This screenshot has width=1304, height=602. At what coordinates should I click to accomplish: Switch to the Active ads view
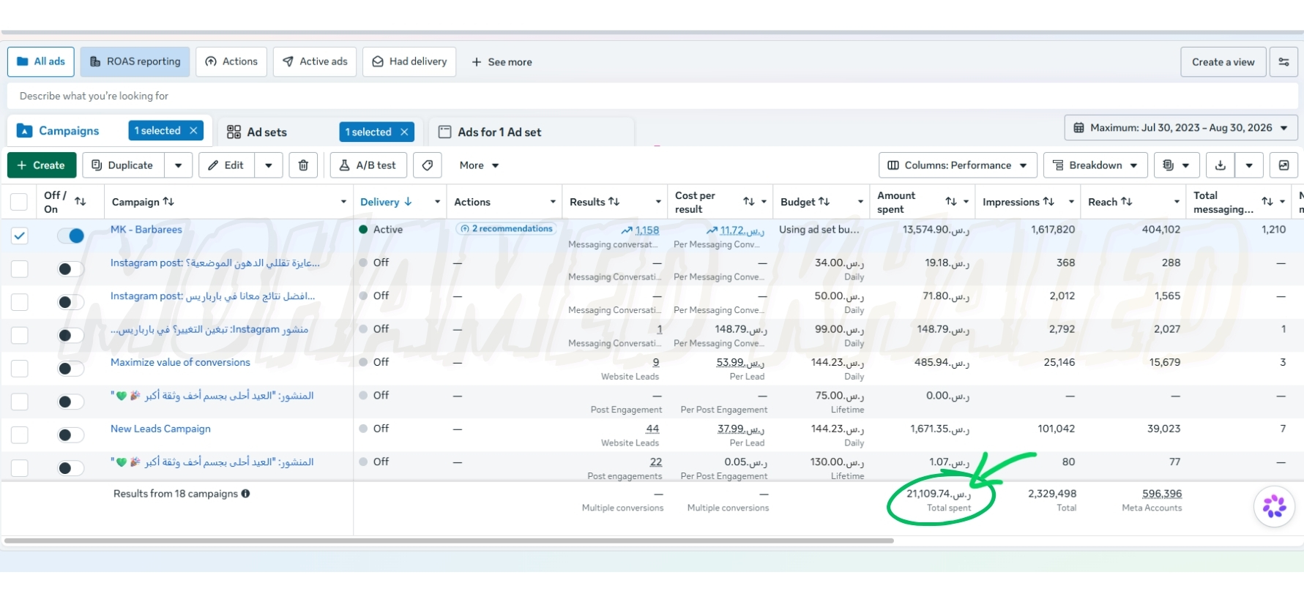[315, 61]
